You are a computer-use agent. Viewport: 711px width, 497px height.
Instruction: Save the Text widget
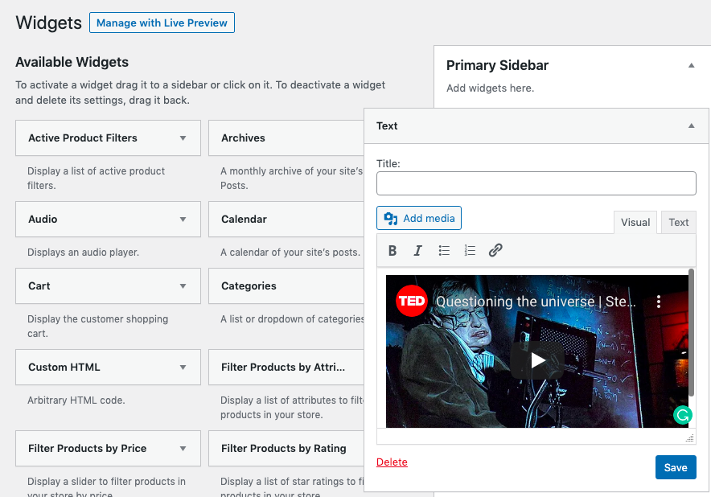(x=676, y=467)
